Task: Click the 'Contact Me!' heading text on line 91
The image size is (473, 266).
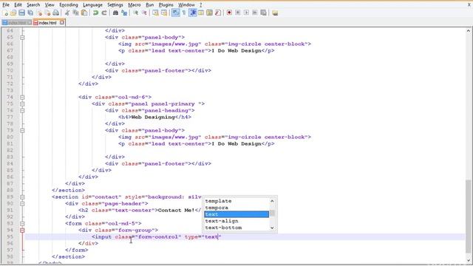Action: coord(176,210)
